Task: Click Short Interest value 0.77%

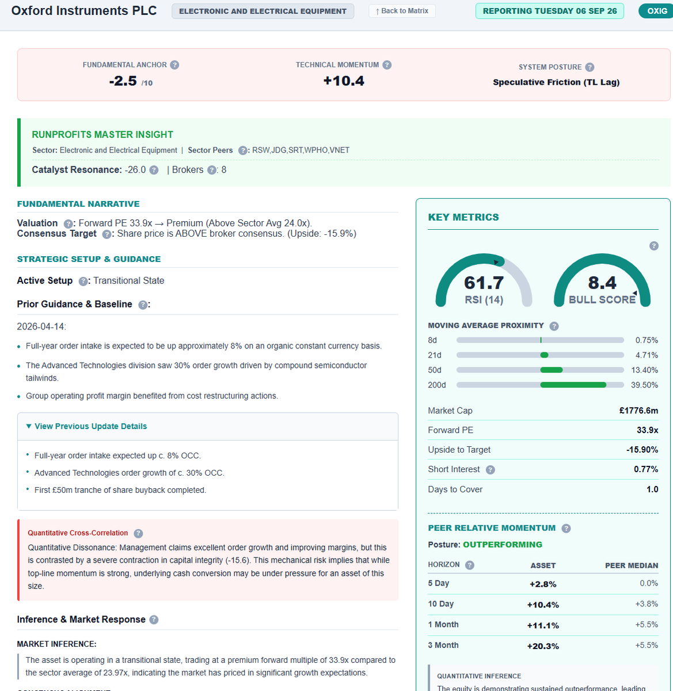Action: click(x=646, y=469)
